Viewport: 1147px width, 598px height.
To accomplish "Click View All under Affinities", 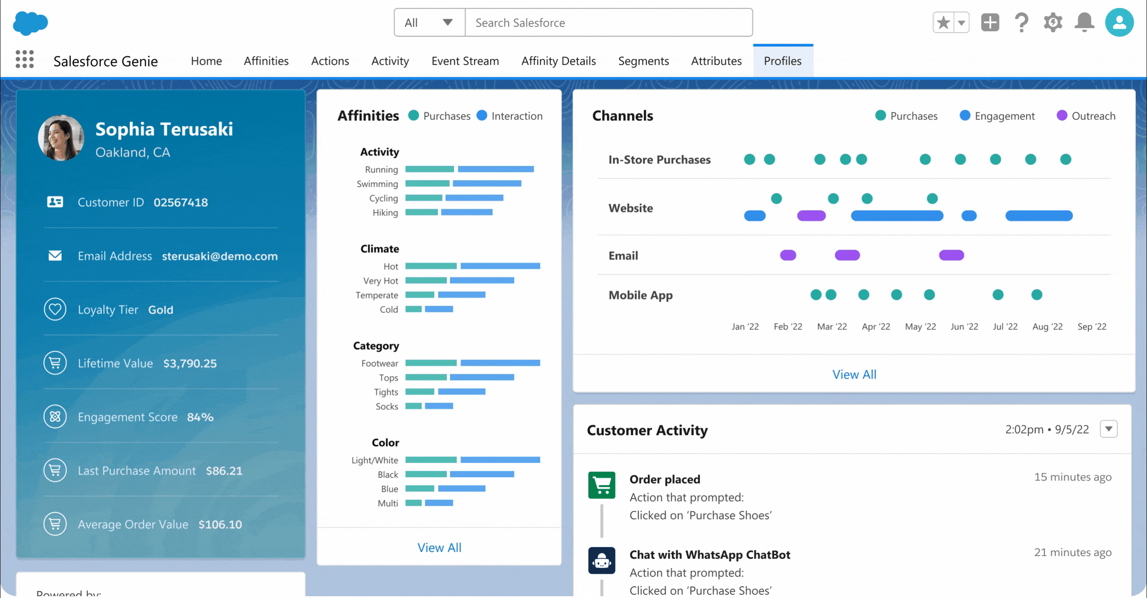I will point(439,547).
